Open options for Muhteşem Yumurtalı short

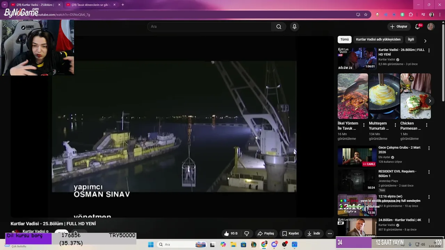[x=395, y=125]
